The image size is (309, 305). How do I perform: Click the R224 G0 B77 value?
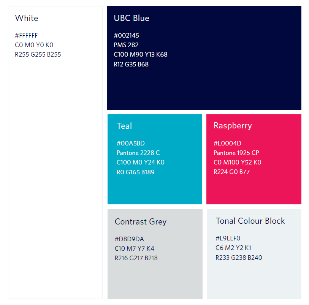[x=231, y=172]
